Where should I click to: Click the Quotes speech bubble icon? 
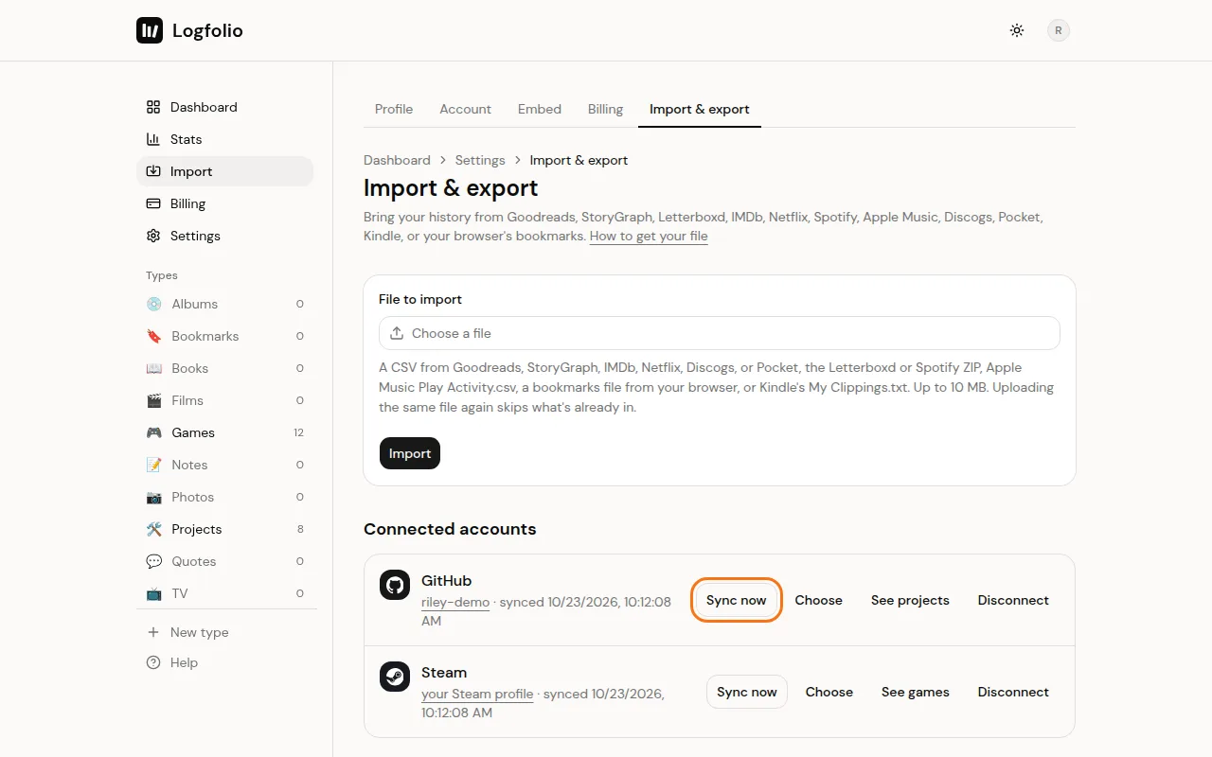[x=154, y=561]
